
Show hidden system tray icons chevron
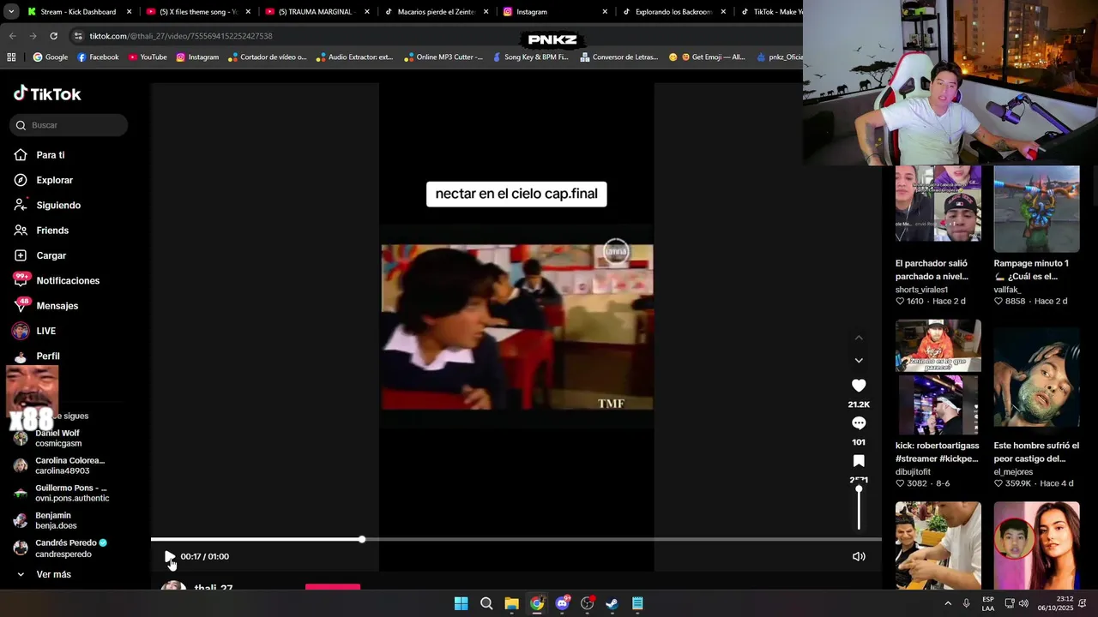click(x=948, y=603)
